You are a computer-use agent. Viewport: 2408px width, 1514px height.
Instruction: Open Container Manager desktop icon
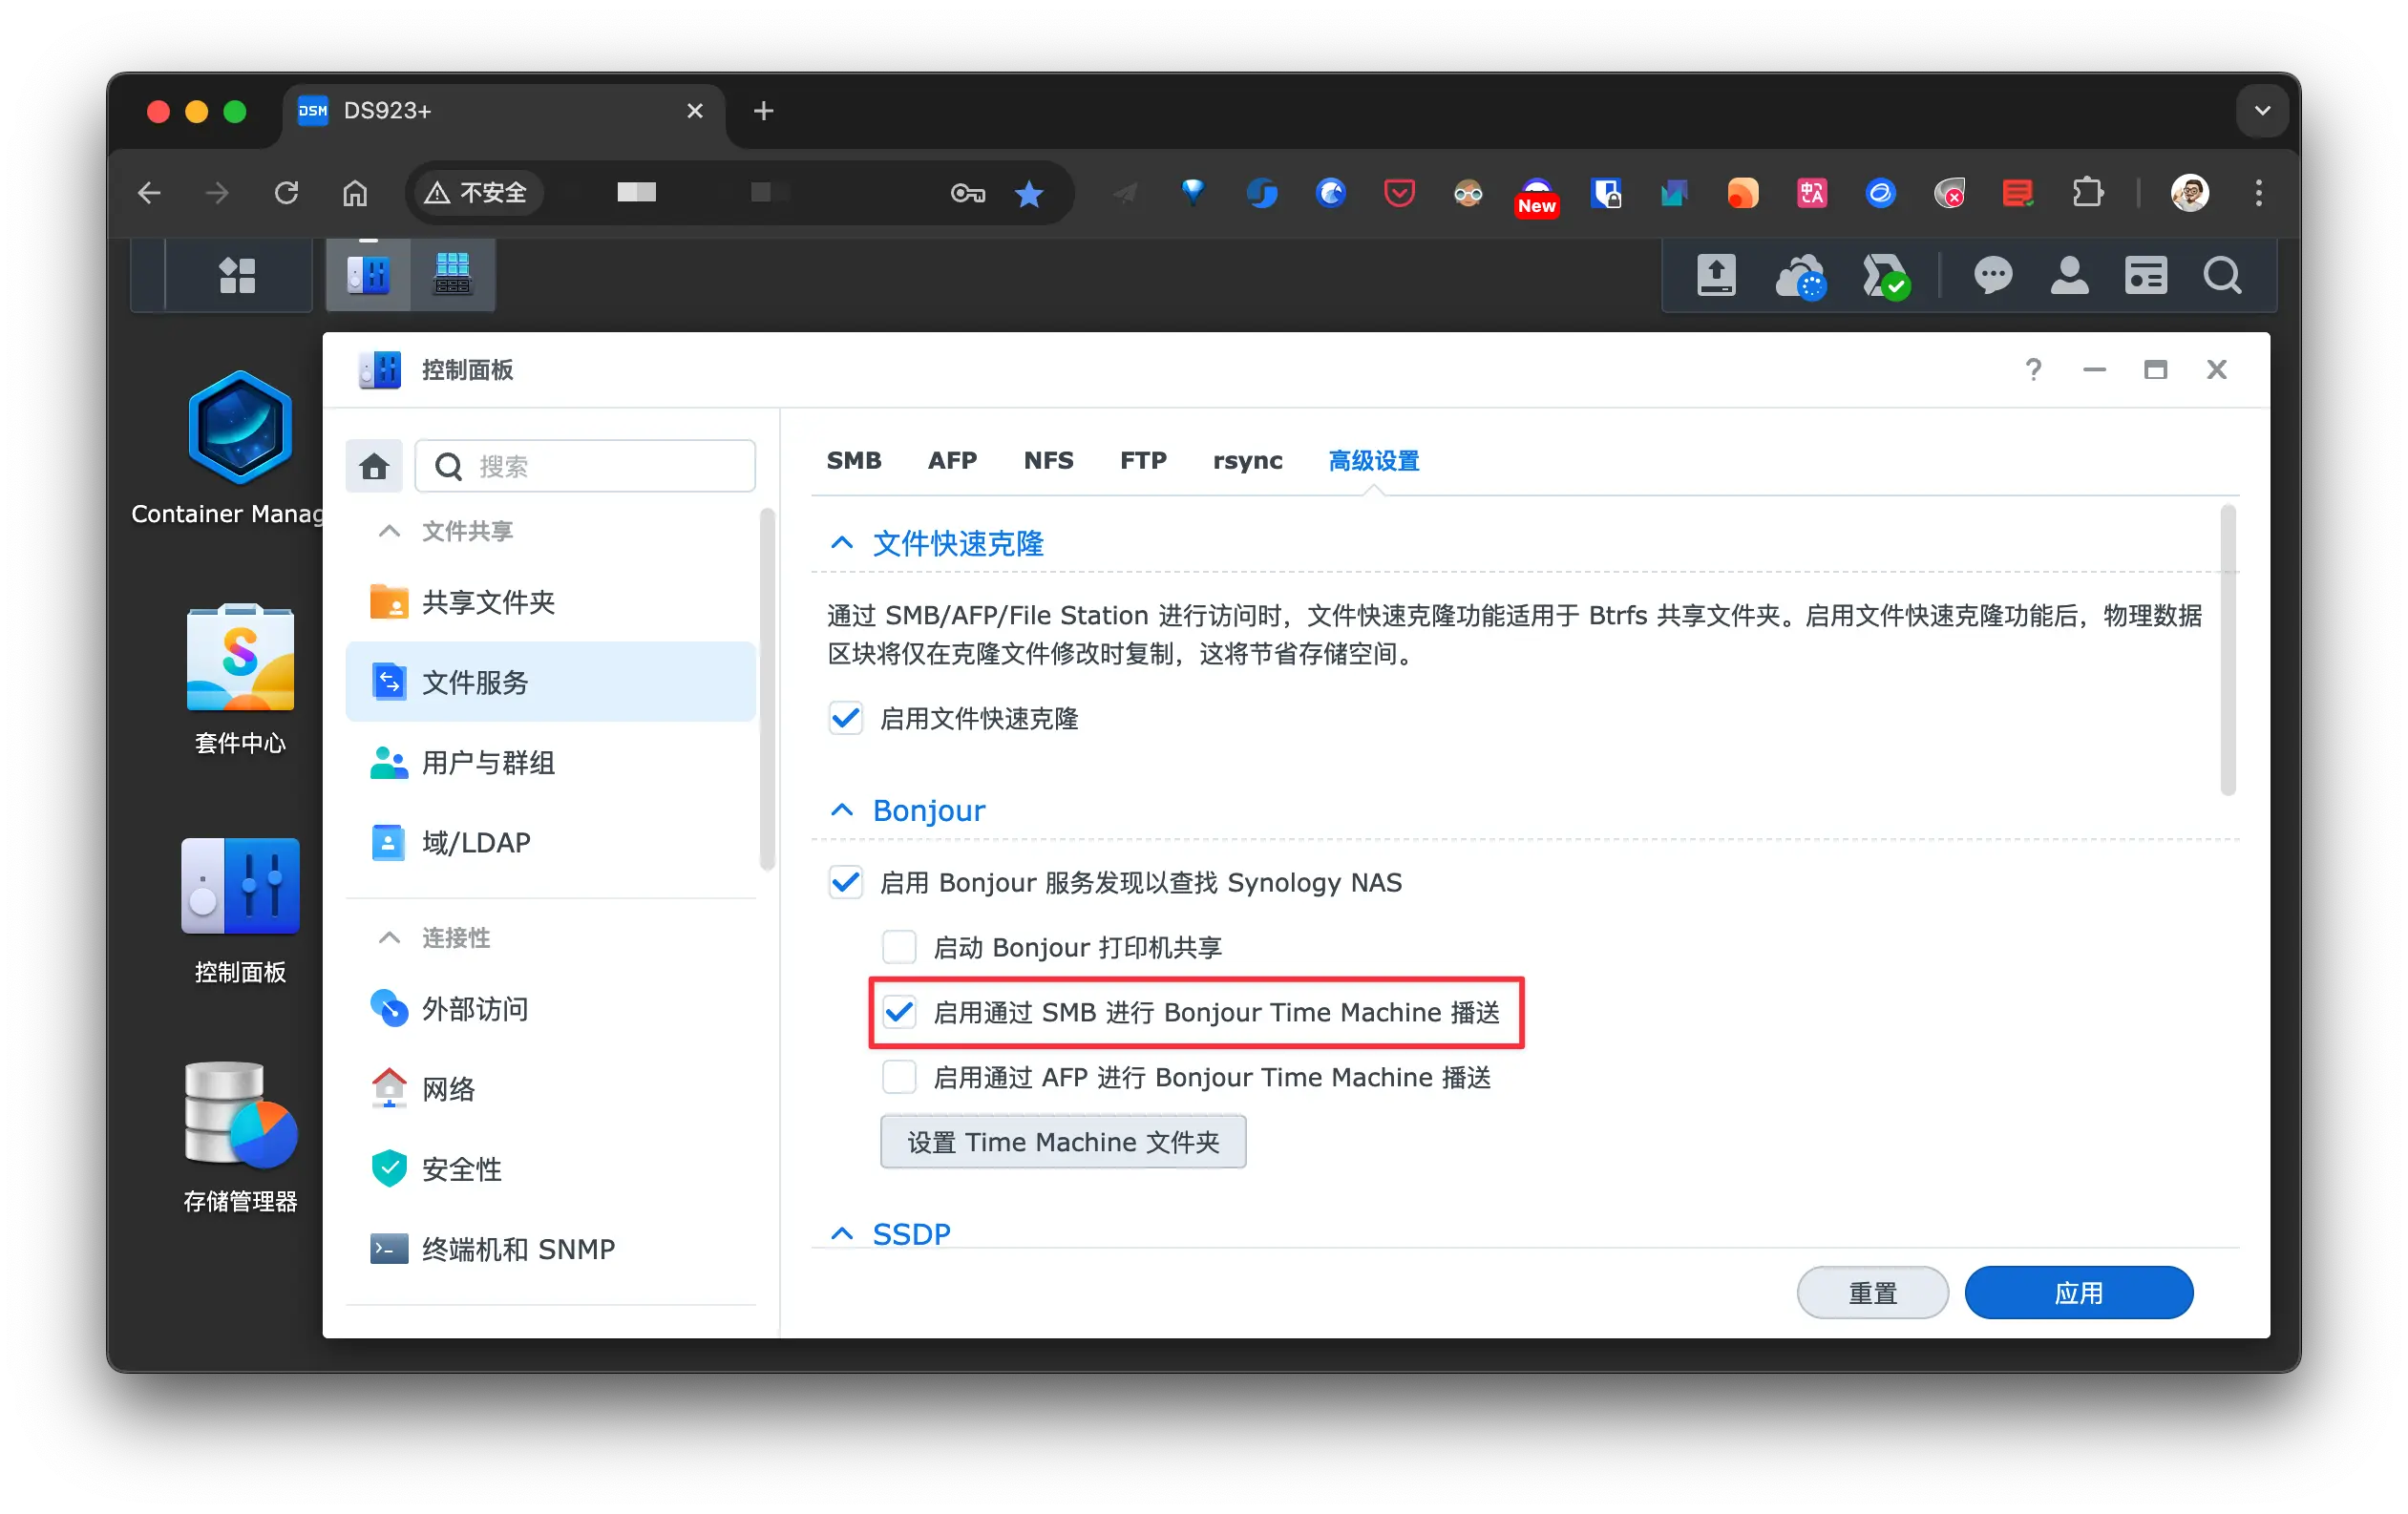click(240, 428)
